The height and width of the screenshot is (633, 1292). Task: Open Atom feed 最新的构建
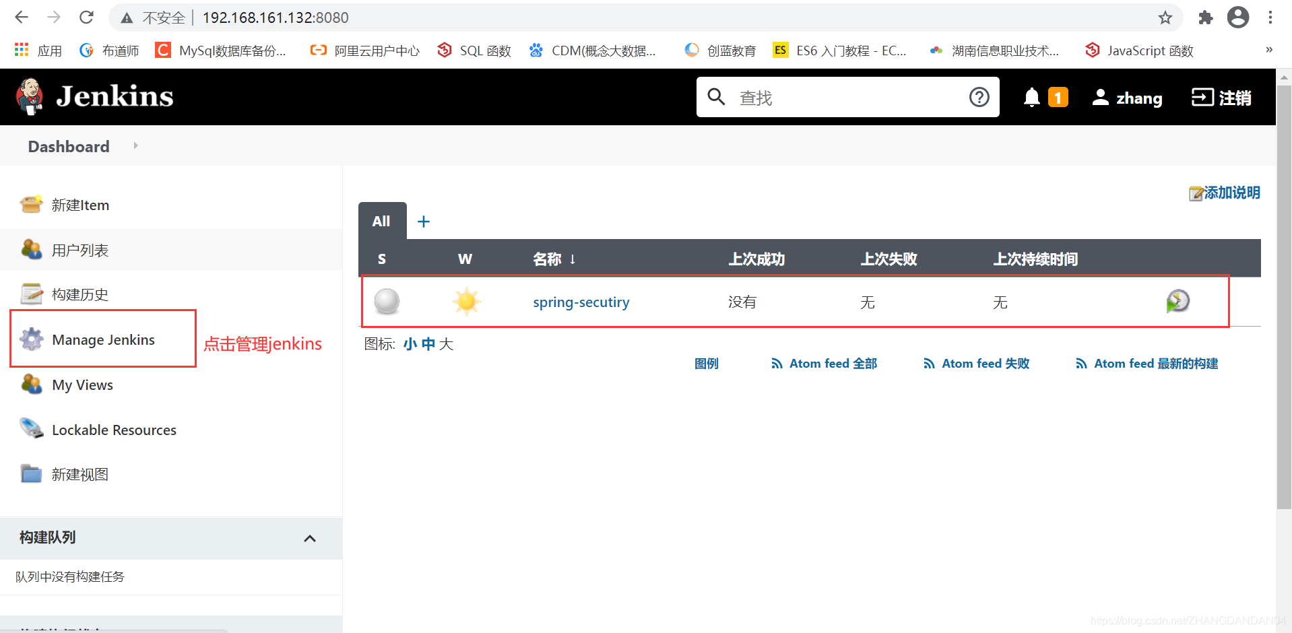point(1146,364)
